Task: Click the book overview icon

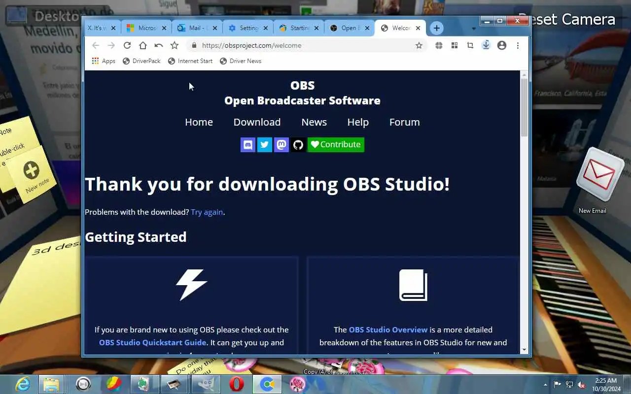Action: [x=413, y=285]
